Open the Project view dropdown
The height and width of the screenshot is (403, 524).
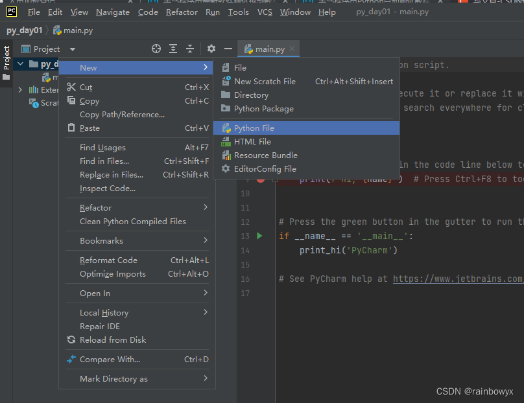tap(72, 49)
